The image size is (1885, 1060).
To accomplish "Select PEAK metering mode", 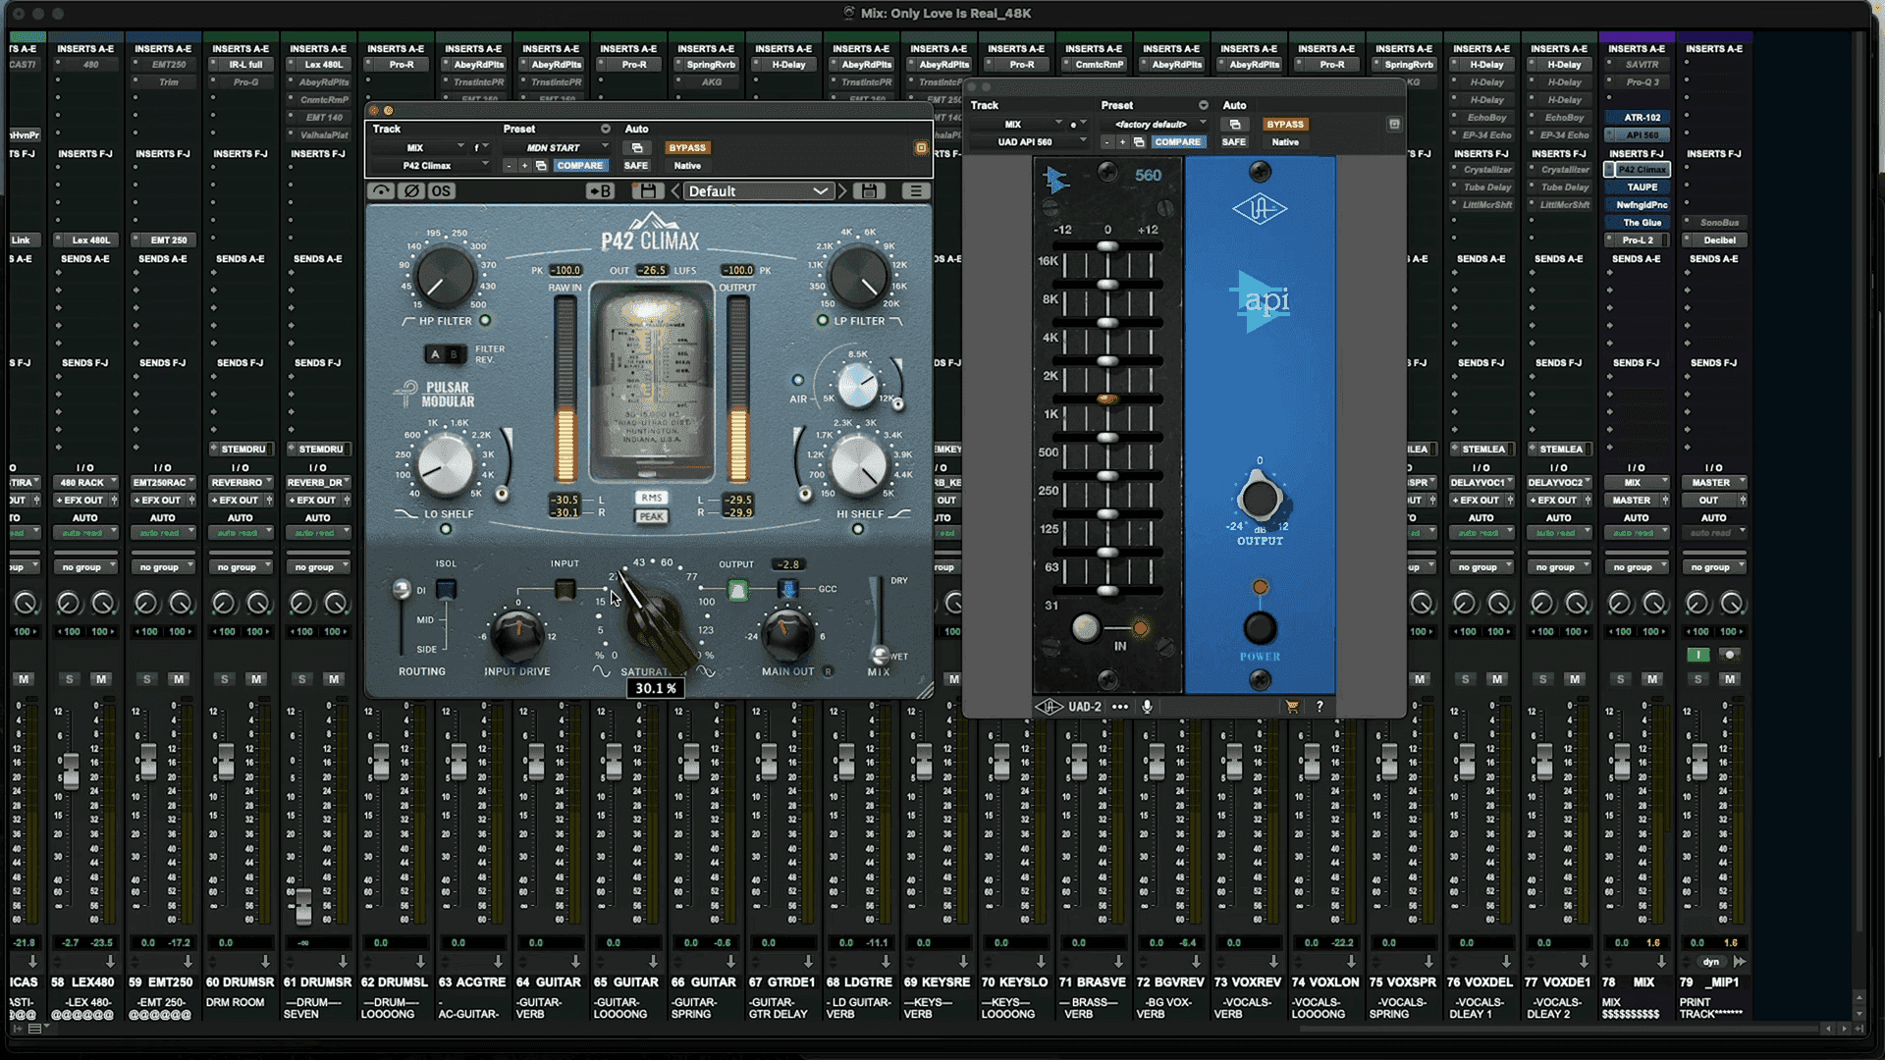I will pos(651,516).
